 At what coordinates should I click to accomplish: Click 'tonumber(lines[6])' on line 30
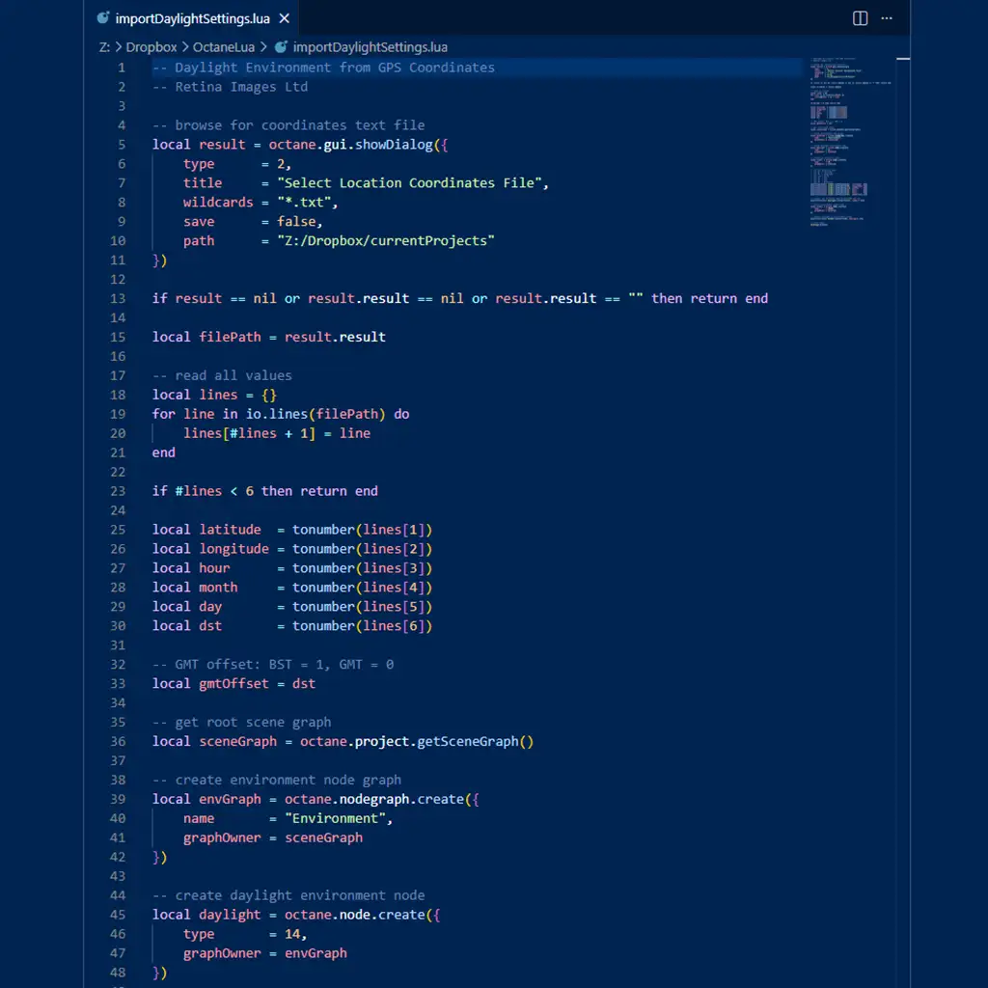[363, 625]
